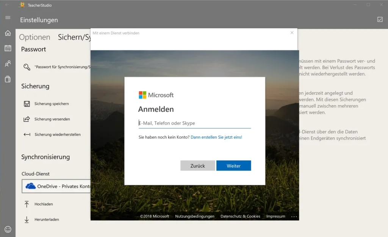Focus the E-Mail, Telefon oder Skype field
The image size is (388, 237).
point(195,123)
